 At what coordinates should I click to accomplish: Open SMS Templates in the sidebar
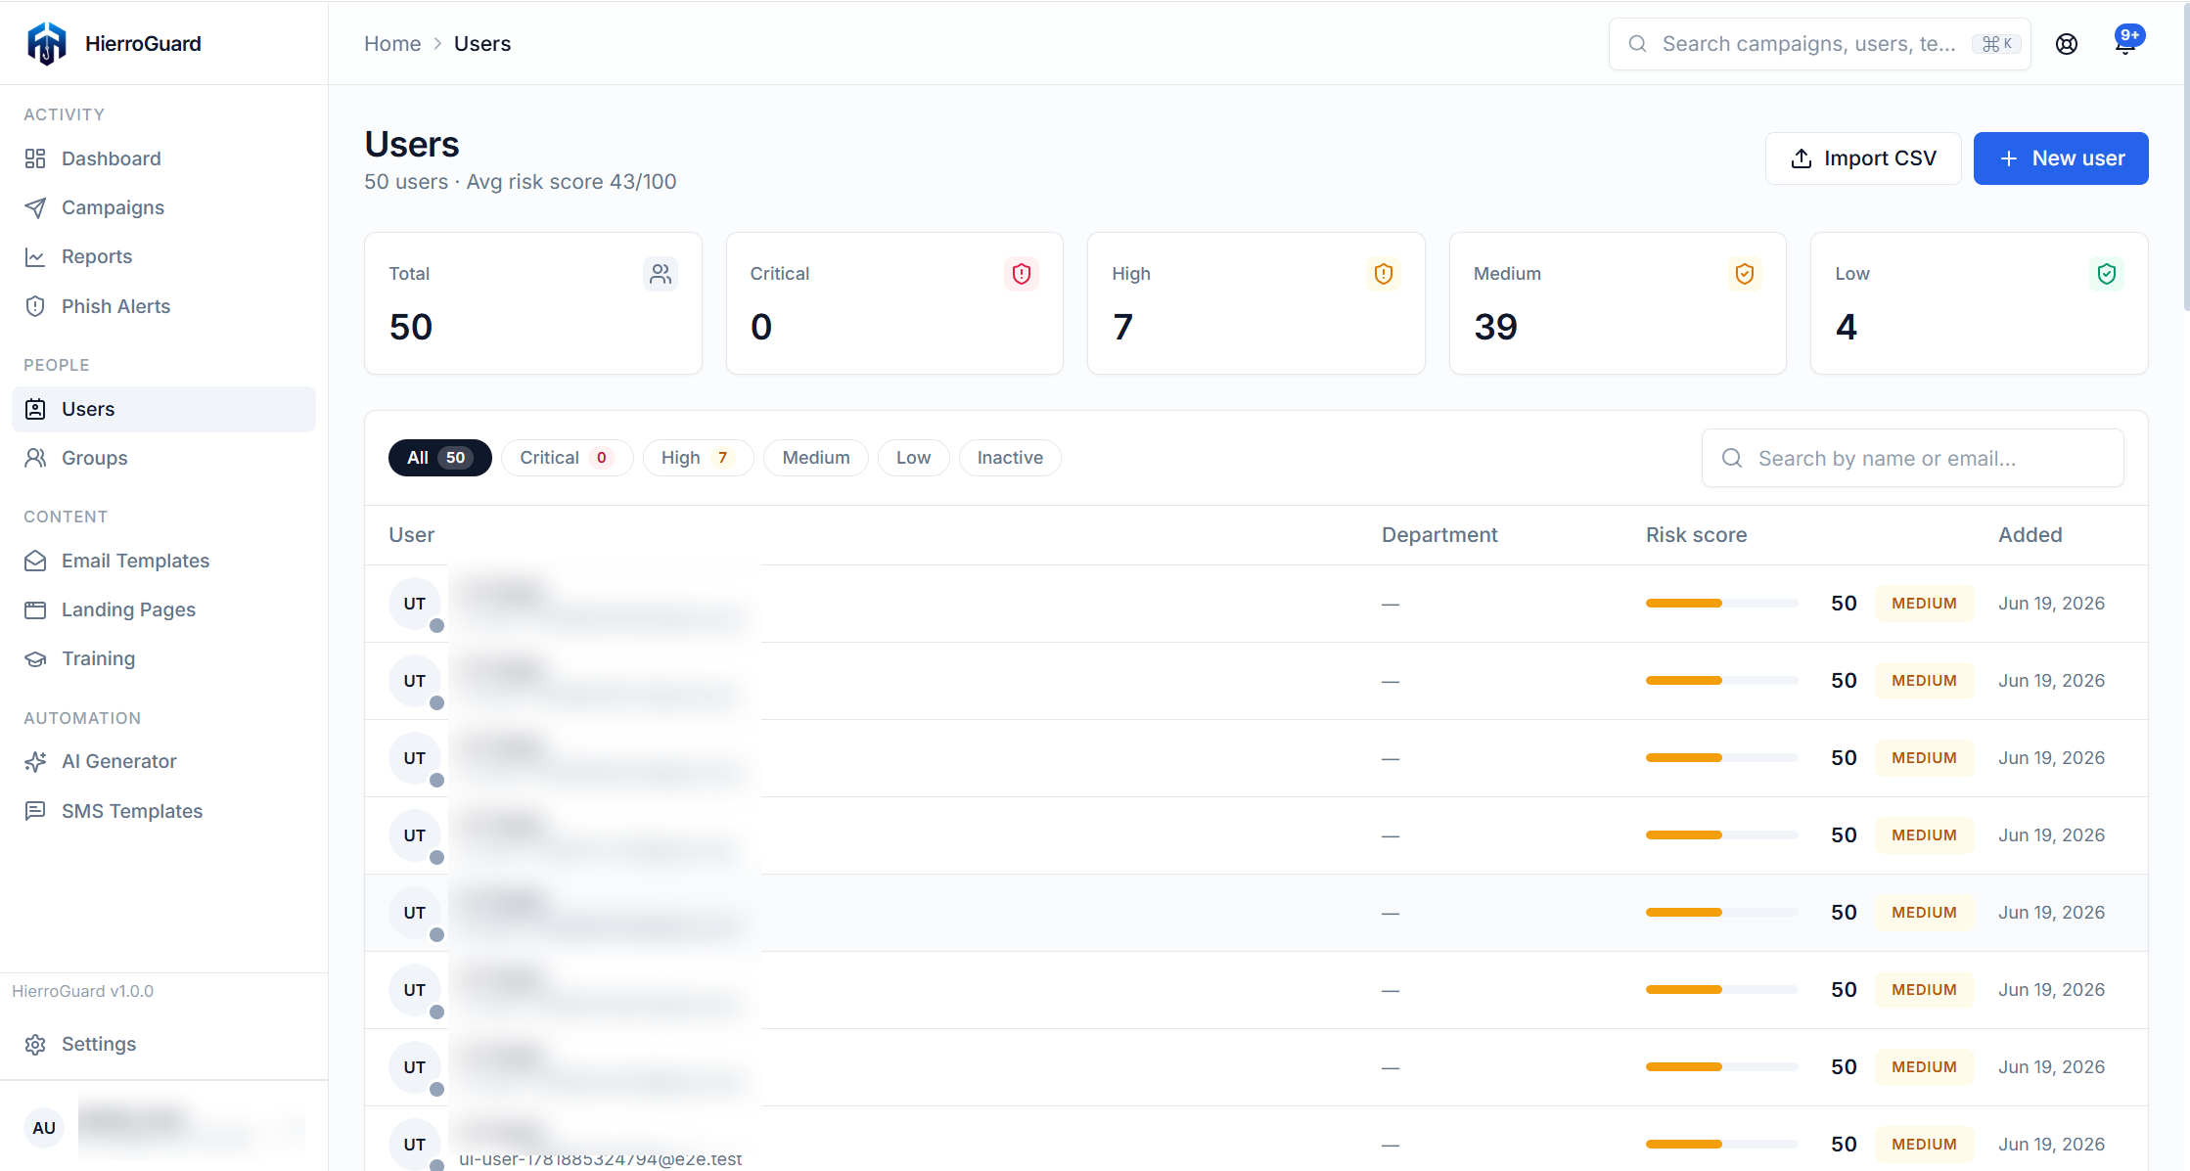coord(163,811)
